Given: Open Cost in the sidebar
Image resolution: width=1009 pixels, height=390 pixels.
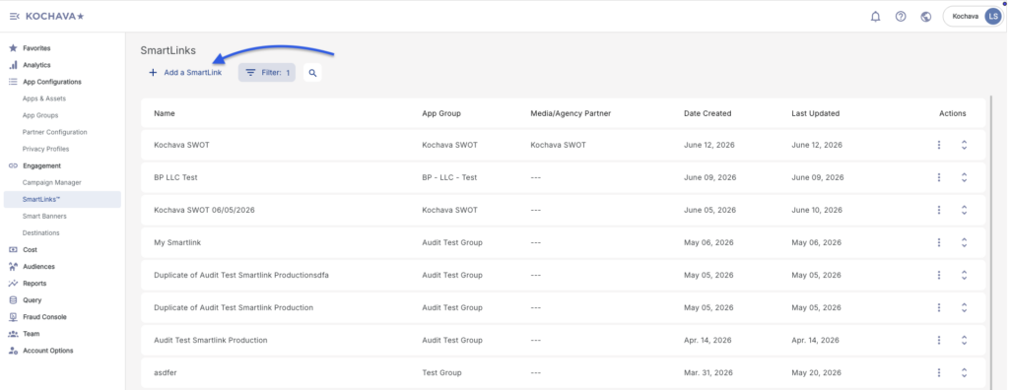Looking at the screenshot, I should tap(30, 250).
